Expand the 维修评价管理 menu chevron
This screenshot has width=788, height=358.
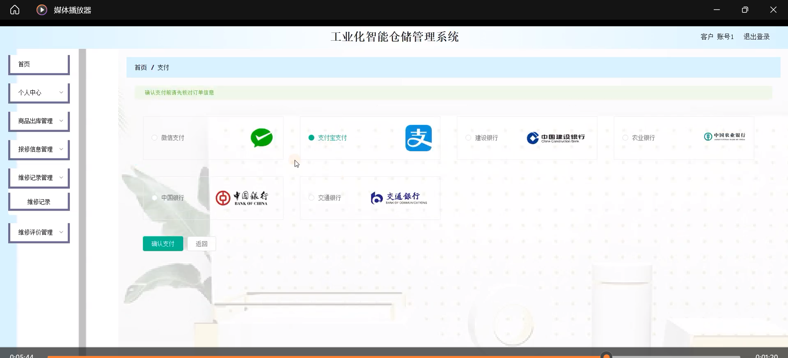coord(61,232)
